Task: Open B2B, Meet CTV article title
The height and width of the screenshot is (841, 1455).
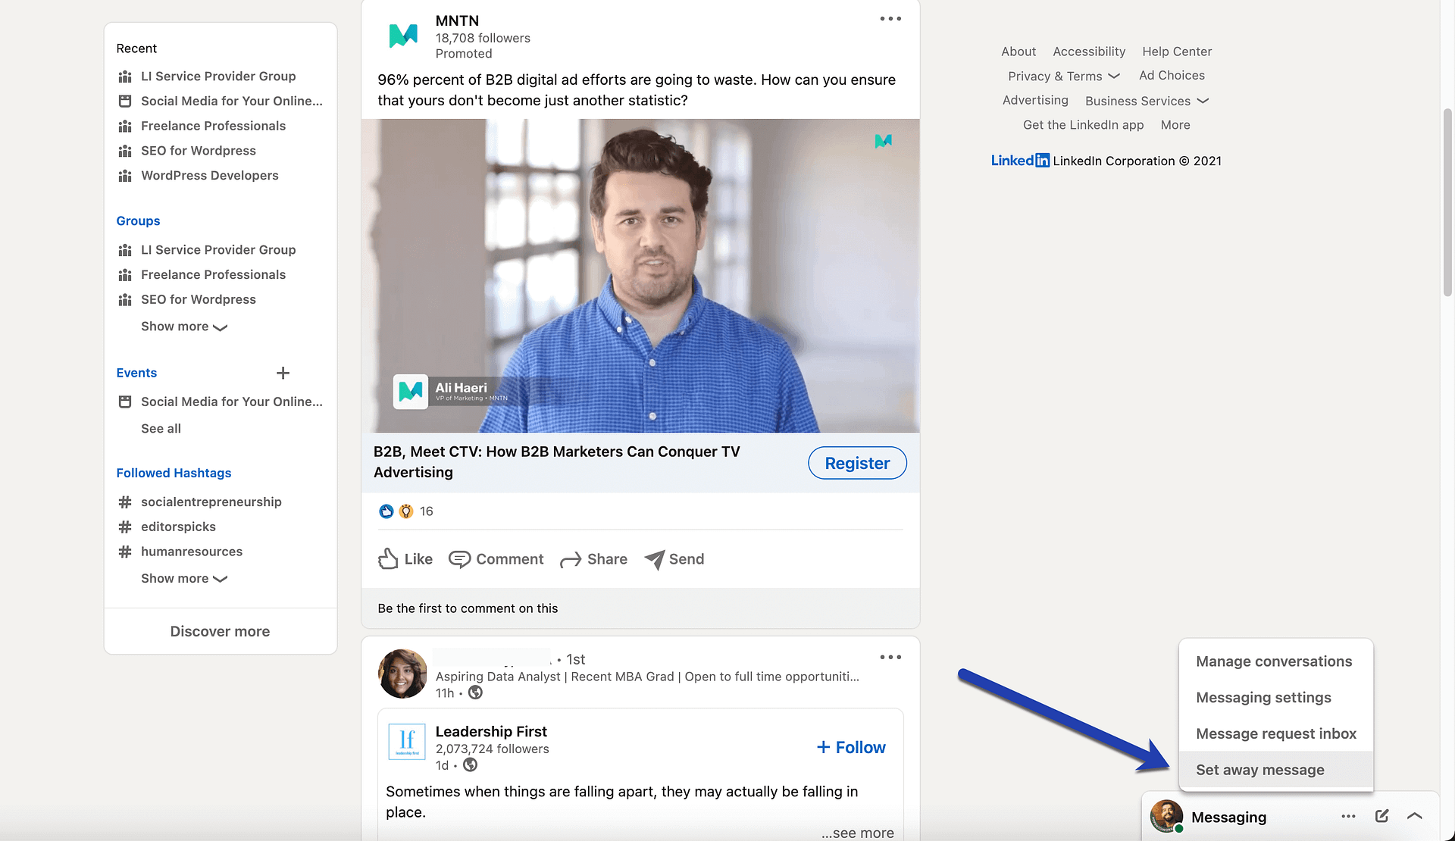Action: [x=557, y=462]
